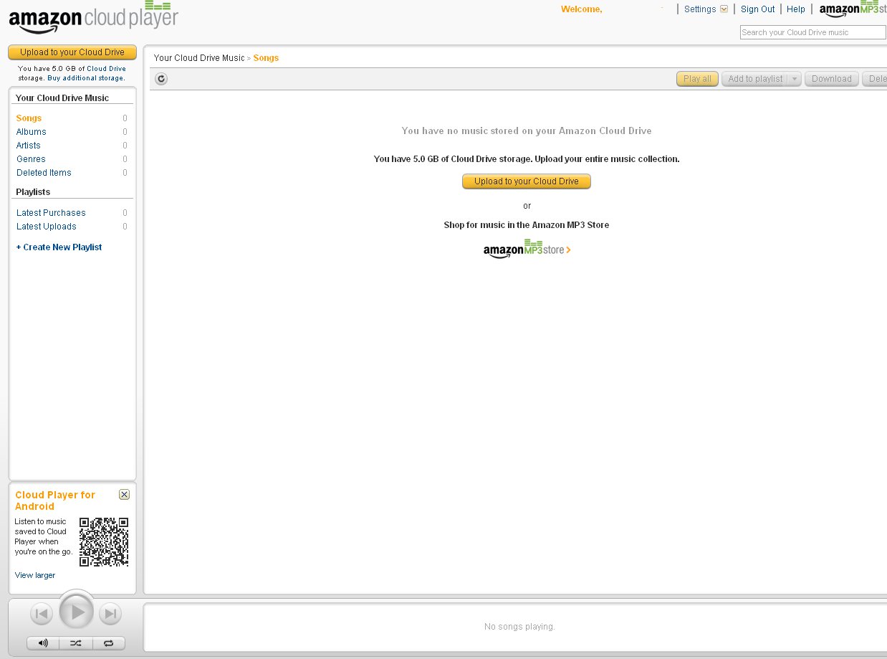The height and width of the screenshot is (659, 887).
Task: Click the No songs playing status text
Action: click(519, 627)
